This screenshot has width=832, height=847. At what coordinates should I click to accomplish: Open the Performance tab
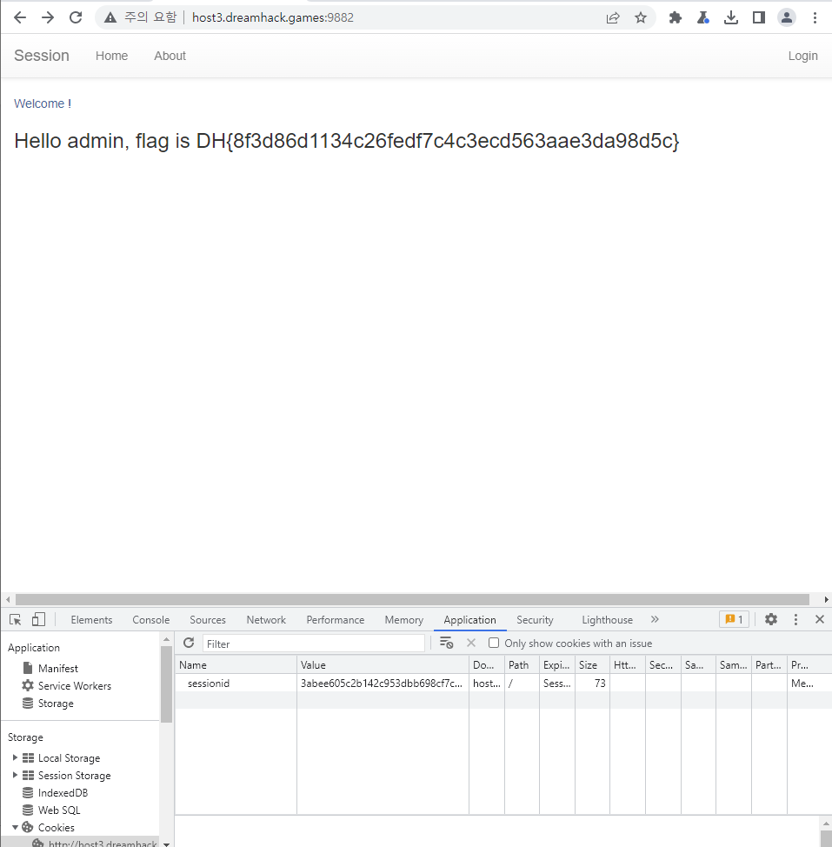pos(336,619)
